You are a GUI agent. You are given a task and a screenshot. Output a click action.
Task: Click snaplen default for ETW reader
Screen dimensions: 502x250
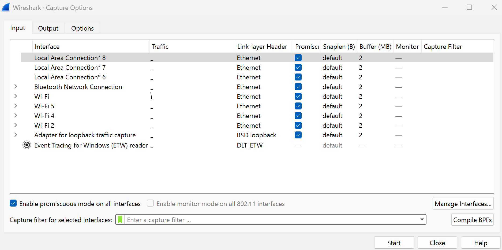pyautogui.click(x=332, y=145)
